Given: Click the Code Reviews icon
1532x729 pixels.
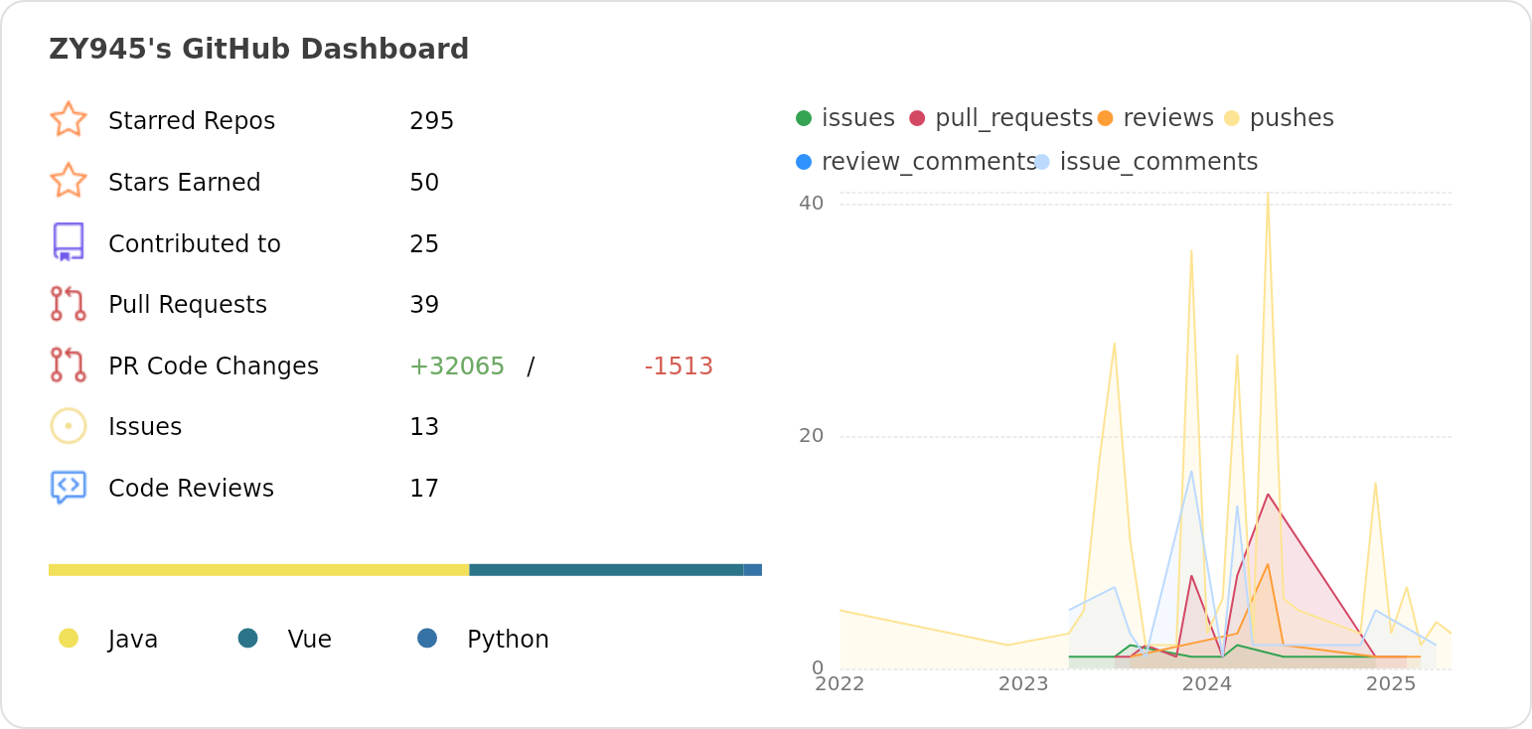Looking at the screenshot, I should click(68, 488).
